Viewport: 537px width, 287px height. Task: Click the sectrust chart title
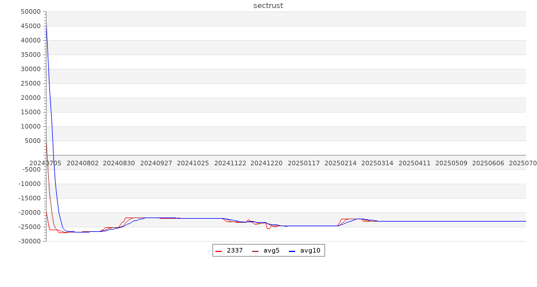(268, 6)
